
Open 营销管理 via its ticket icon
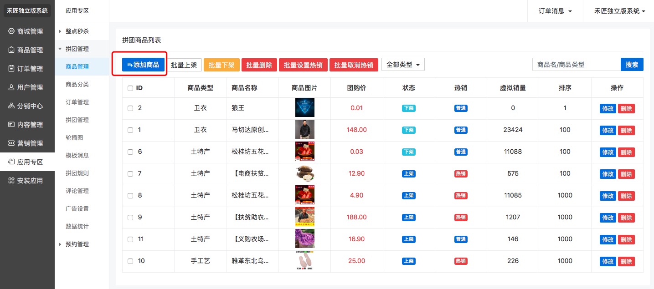tap(11, 143)
